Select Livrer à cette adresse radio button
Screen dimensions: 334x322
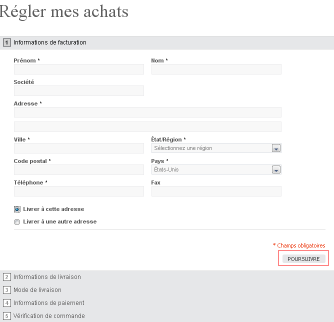coord(17,209)
